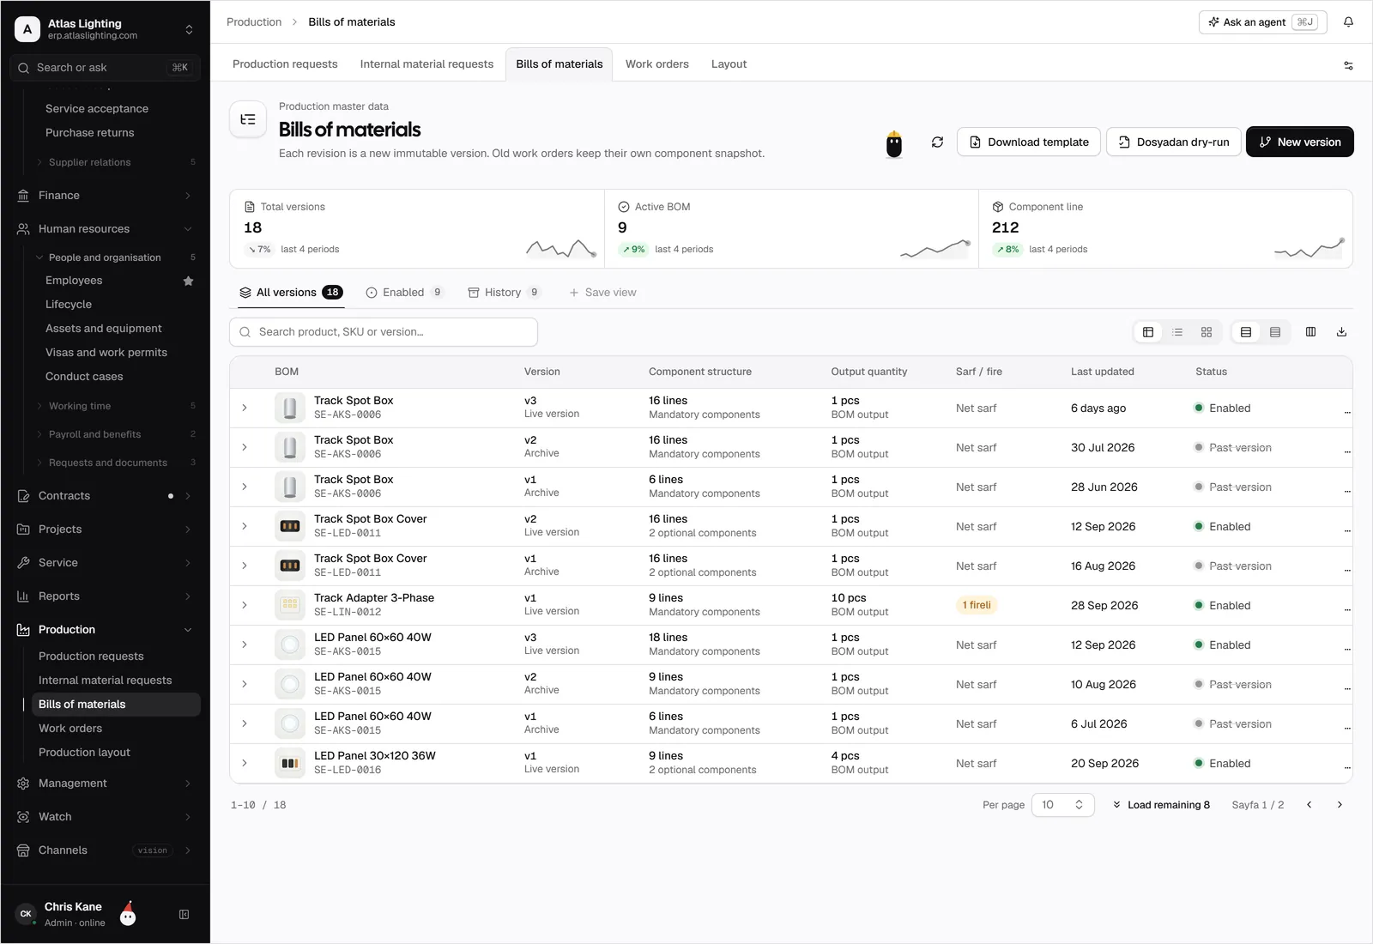Screen dimensions: 1373x944
Task: Click the refresh icon beside Download template
Action: click(937, 142)
